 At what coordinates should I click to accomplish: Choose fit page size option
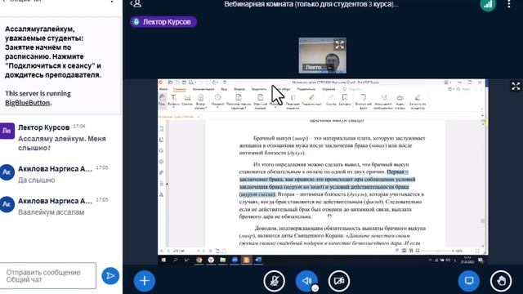239,101
